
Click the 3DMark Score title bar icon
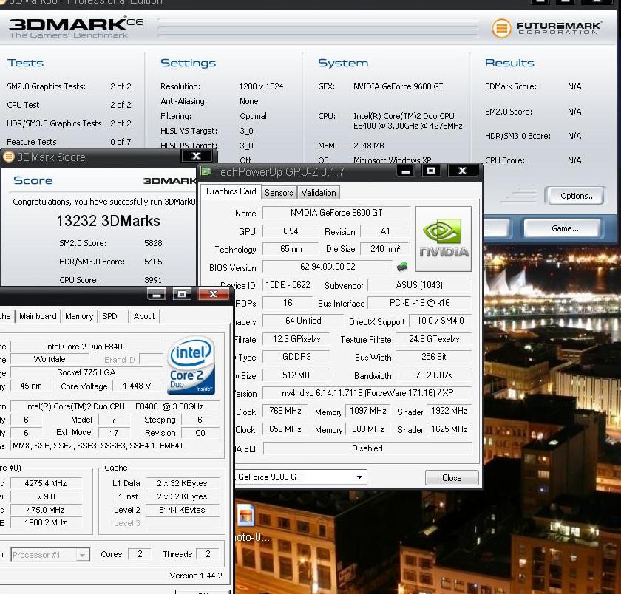pos(8,157)
